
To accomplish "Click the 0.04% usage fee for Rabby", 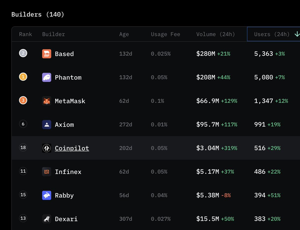I will [159, 195].
